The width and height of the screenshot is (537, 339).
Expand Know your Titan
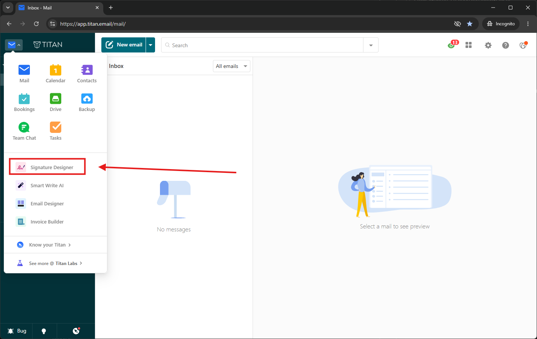pos(44,245)
